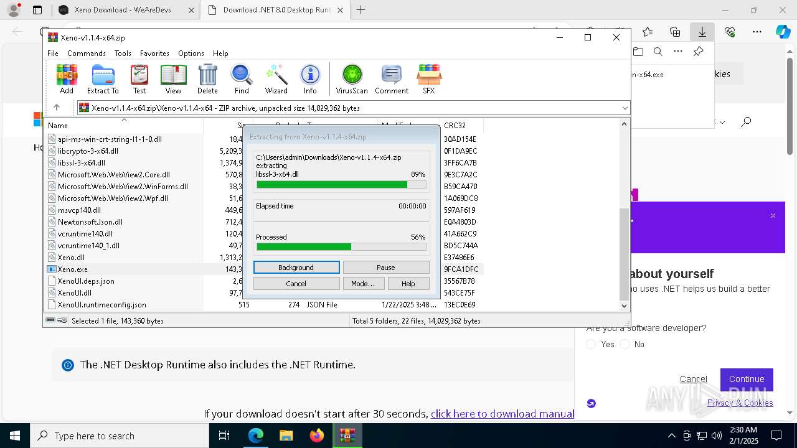
Task: Open Microsoft Edge from the taskbar
Action: (256, 436)
